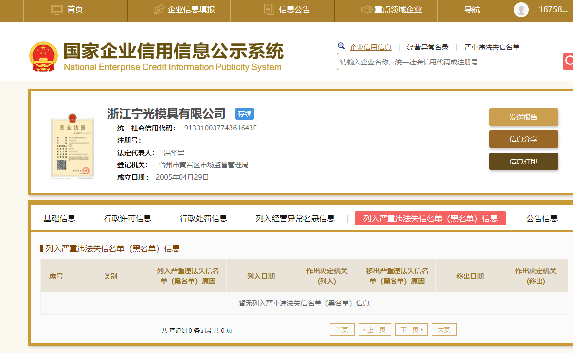Click the 信息分享 button
Image resolution: width=573 pixels, height=353 pixels.
click(x=523, y=139)
